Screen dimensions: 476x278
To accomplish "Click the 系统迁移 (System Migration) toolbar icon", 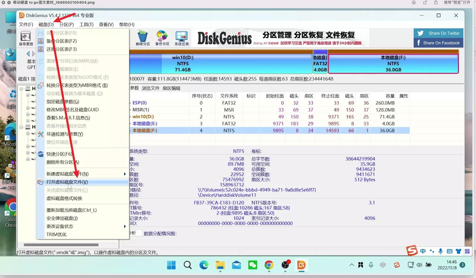I will (x=181, y=37).
